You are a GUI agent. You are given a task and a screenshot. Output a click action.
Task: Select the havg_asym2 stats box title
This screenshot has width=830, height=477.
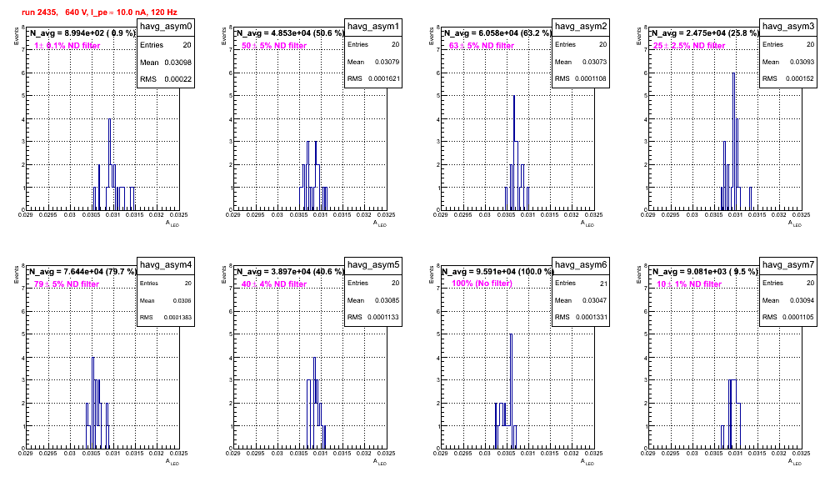pyautogui.click(x=581, y=27)
